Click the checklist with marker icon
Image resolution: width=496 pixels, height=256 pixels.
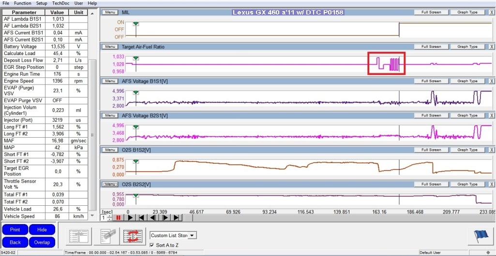106,236
